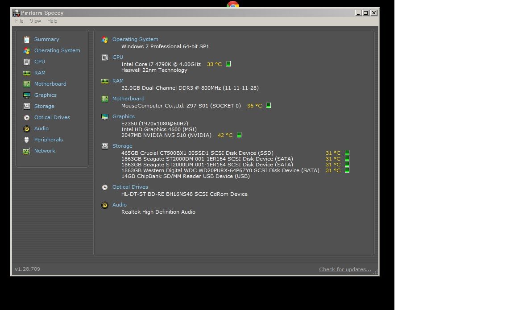Click the Optical Drives disc icon in sidebar

tap(27, 118)
